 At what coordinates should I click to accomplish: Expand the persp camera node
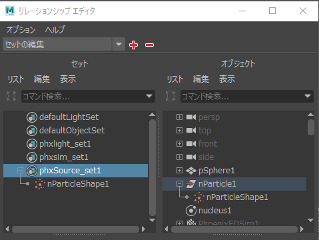coord(179,117)
